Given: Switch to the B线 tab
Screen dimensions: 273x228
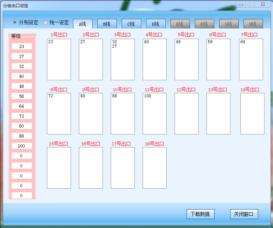Looking at the screenshot, I should pyautogui.click(x=107, y=24).
